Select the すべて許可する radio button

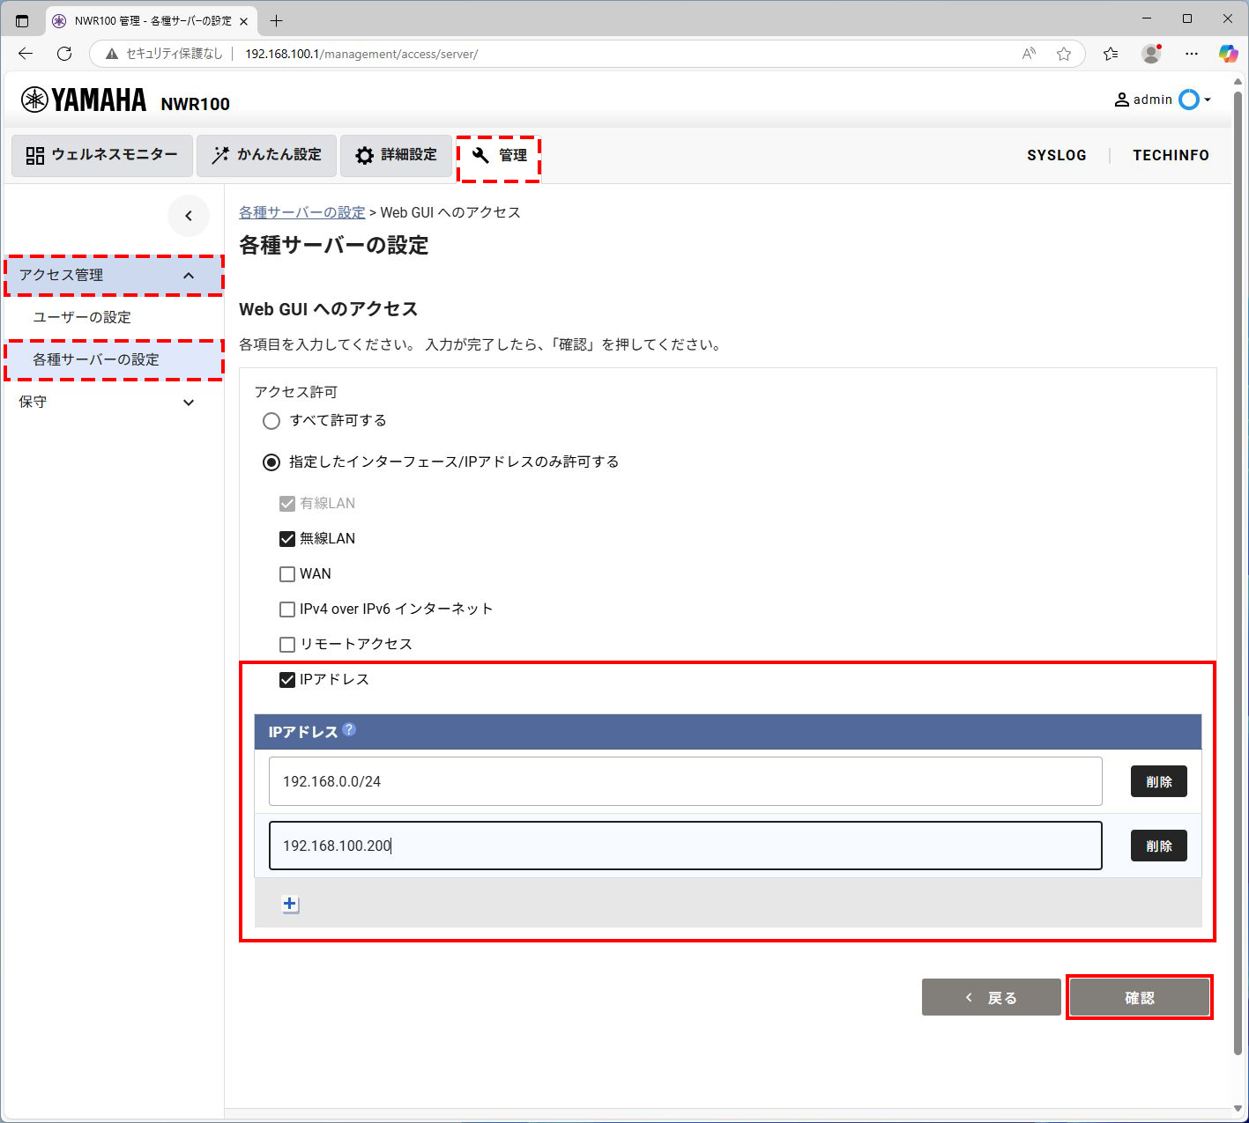[x=271, y=420]
